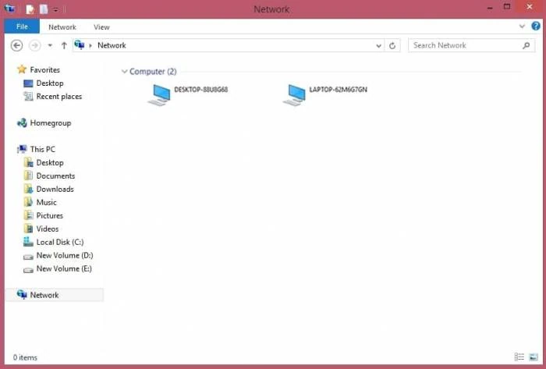Click the Videos folder icon
The image size is (546, 369).
(x=28, y=229)
